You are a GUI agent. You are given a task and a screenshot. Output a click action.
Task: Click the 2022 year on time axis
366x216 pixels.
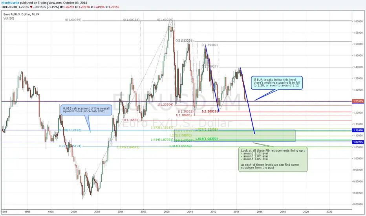pos(329,212)
